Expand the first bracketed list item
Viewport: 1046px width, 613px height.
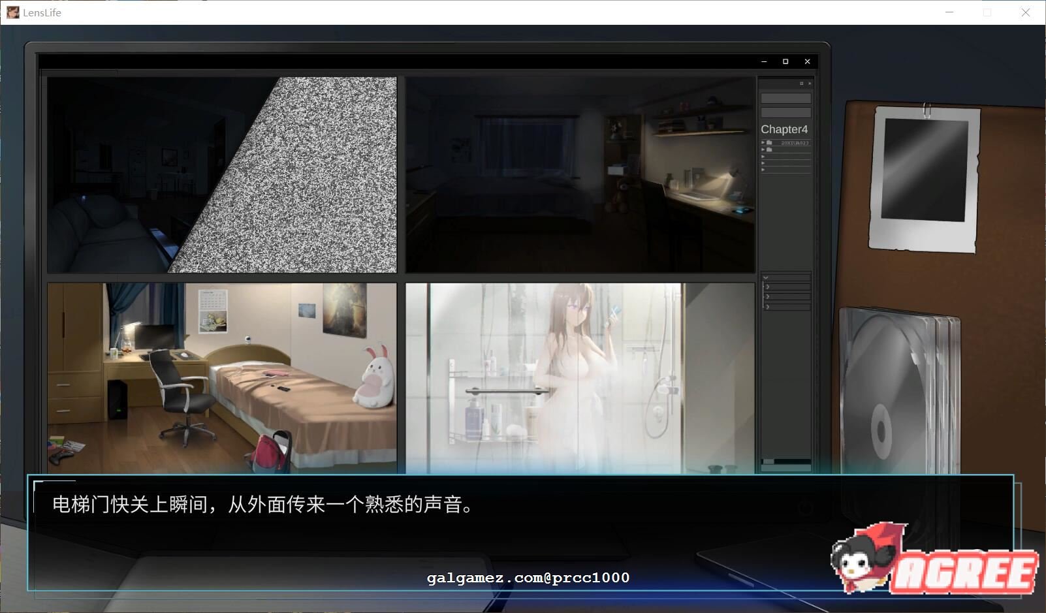click(x=767, y=287)
